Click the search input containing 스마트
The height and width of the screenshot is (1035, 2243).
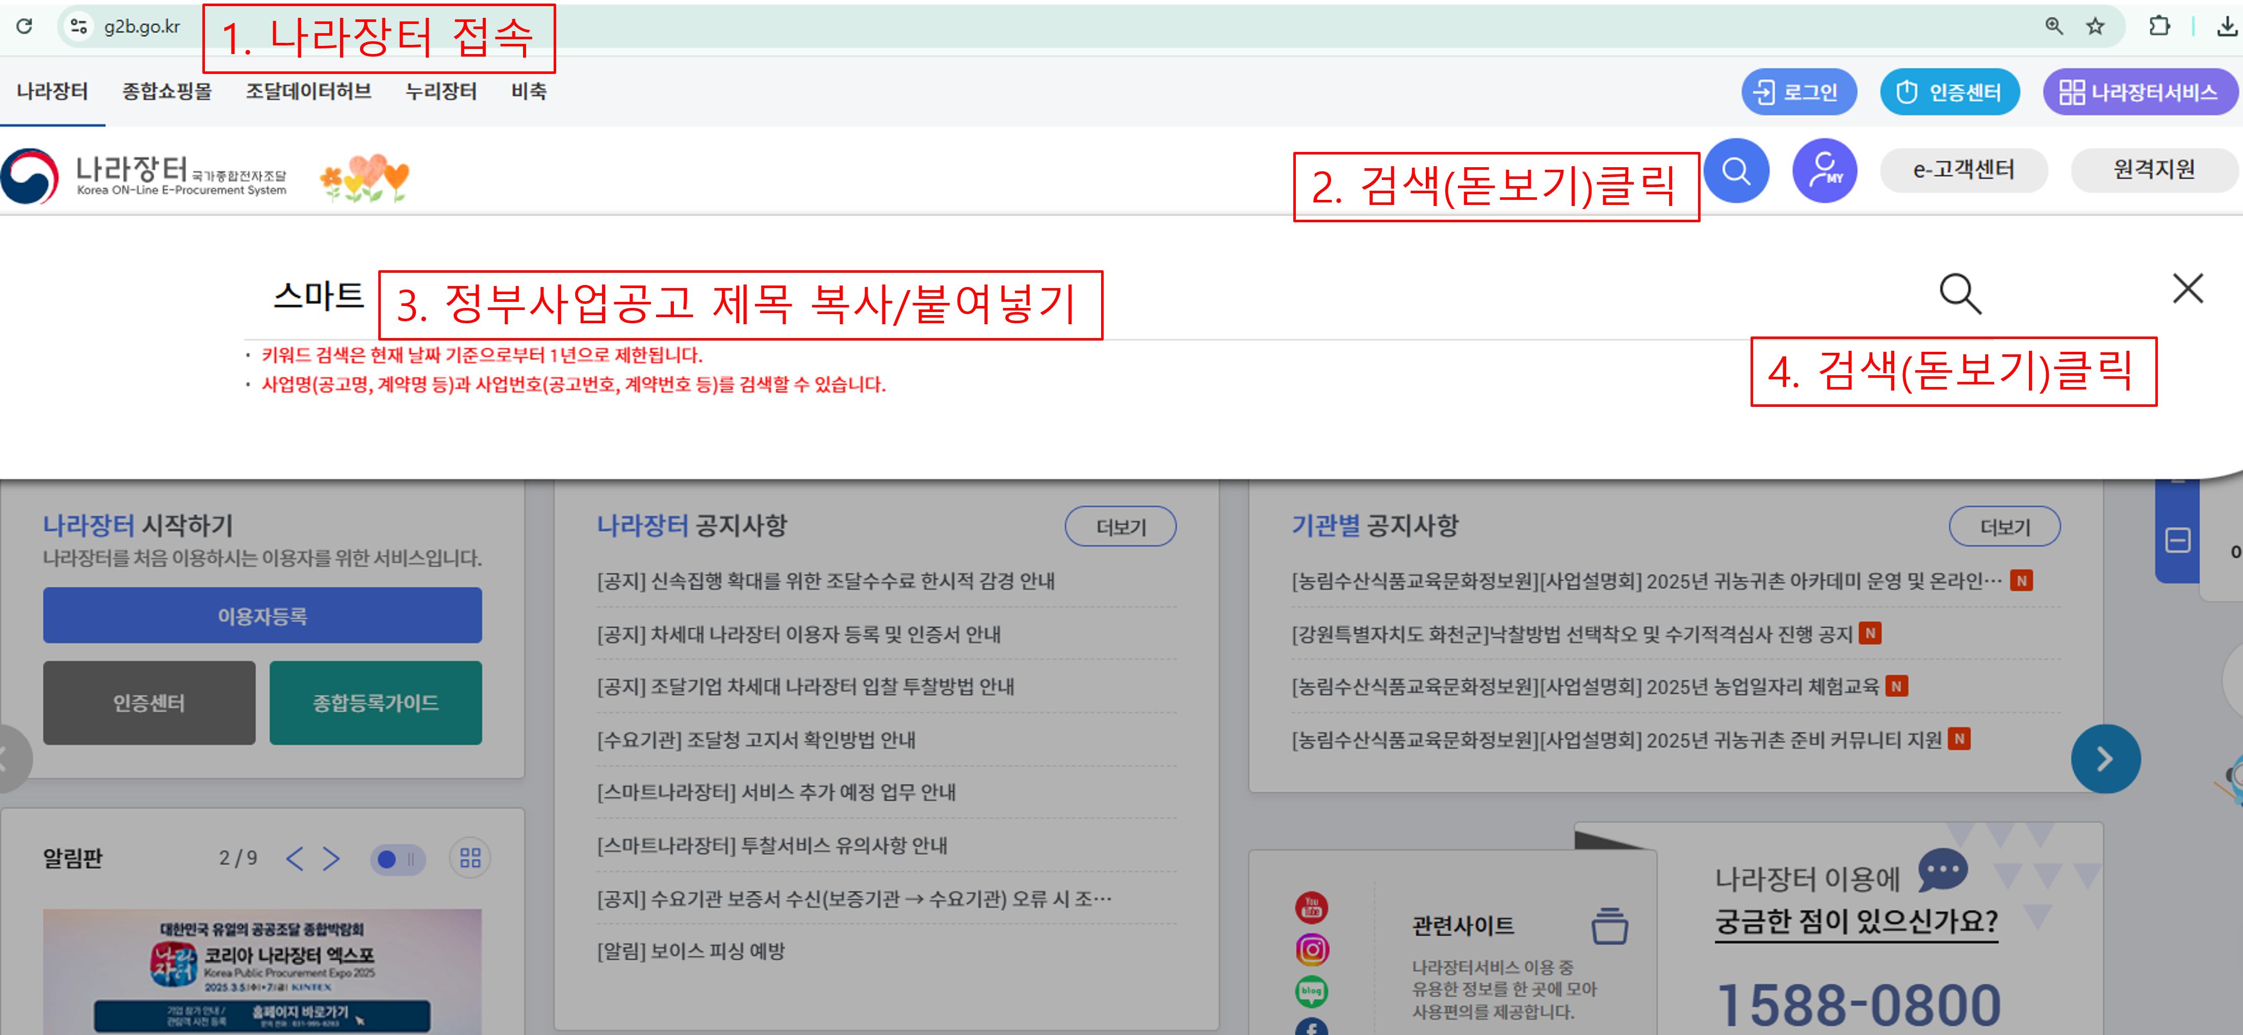(x=1080, y=296)
